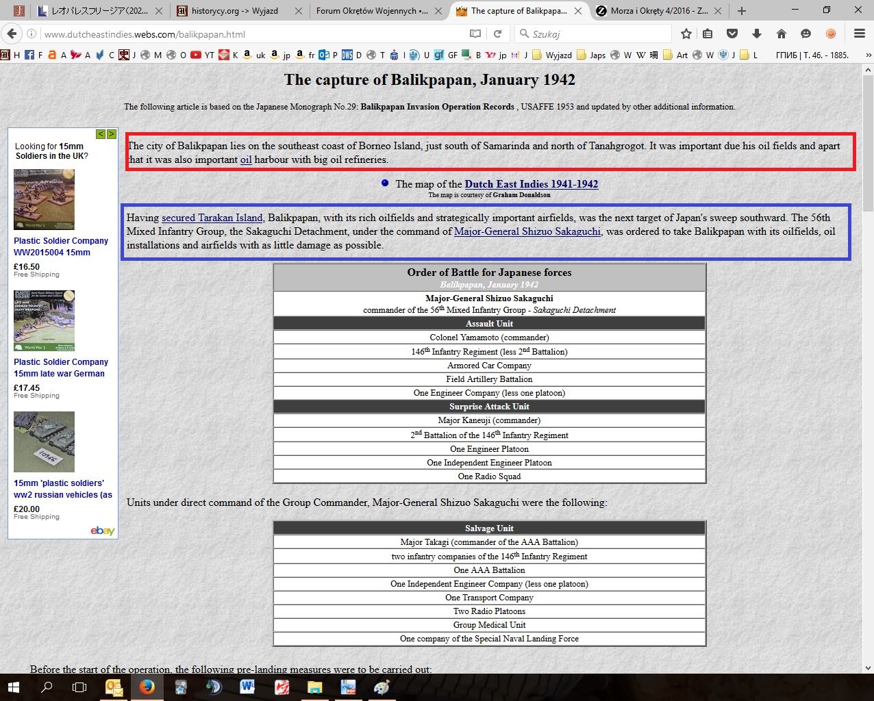
Task: Open the downloads arrow icon
Action: point(757,34)
